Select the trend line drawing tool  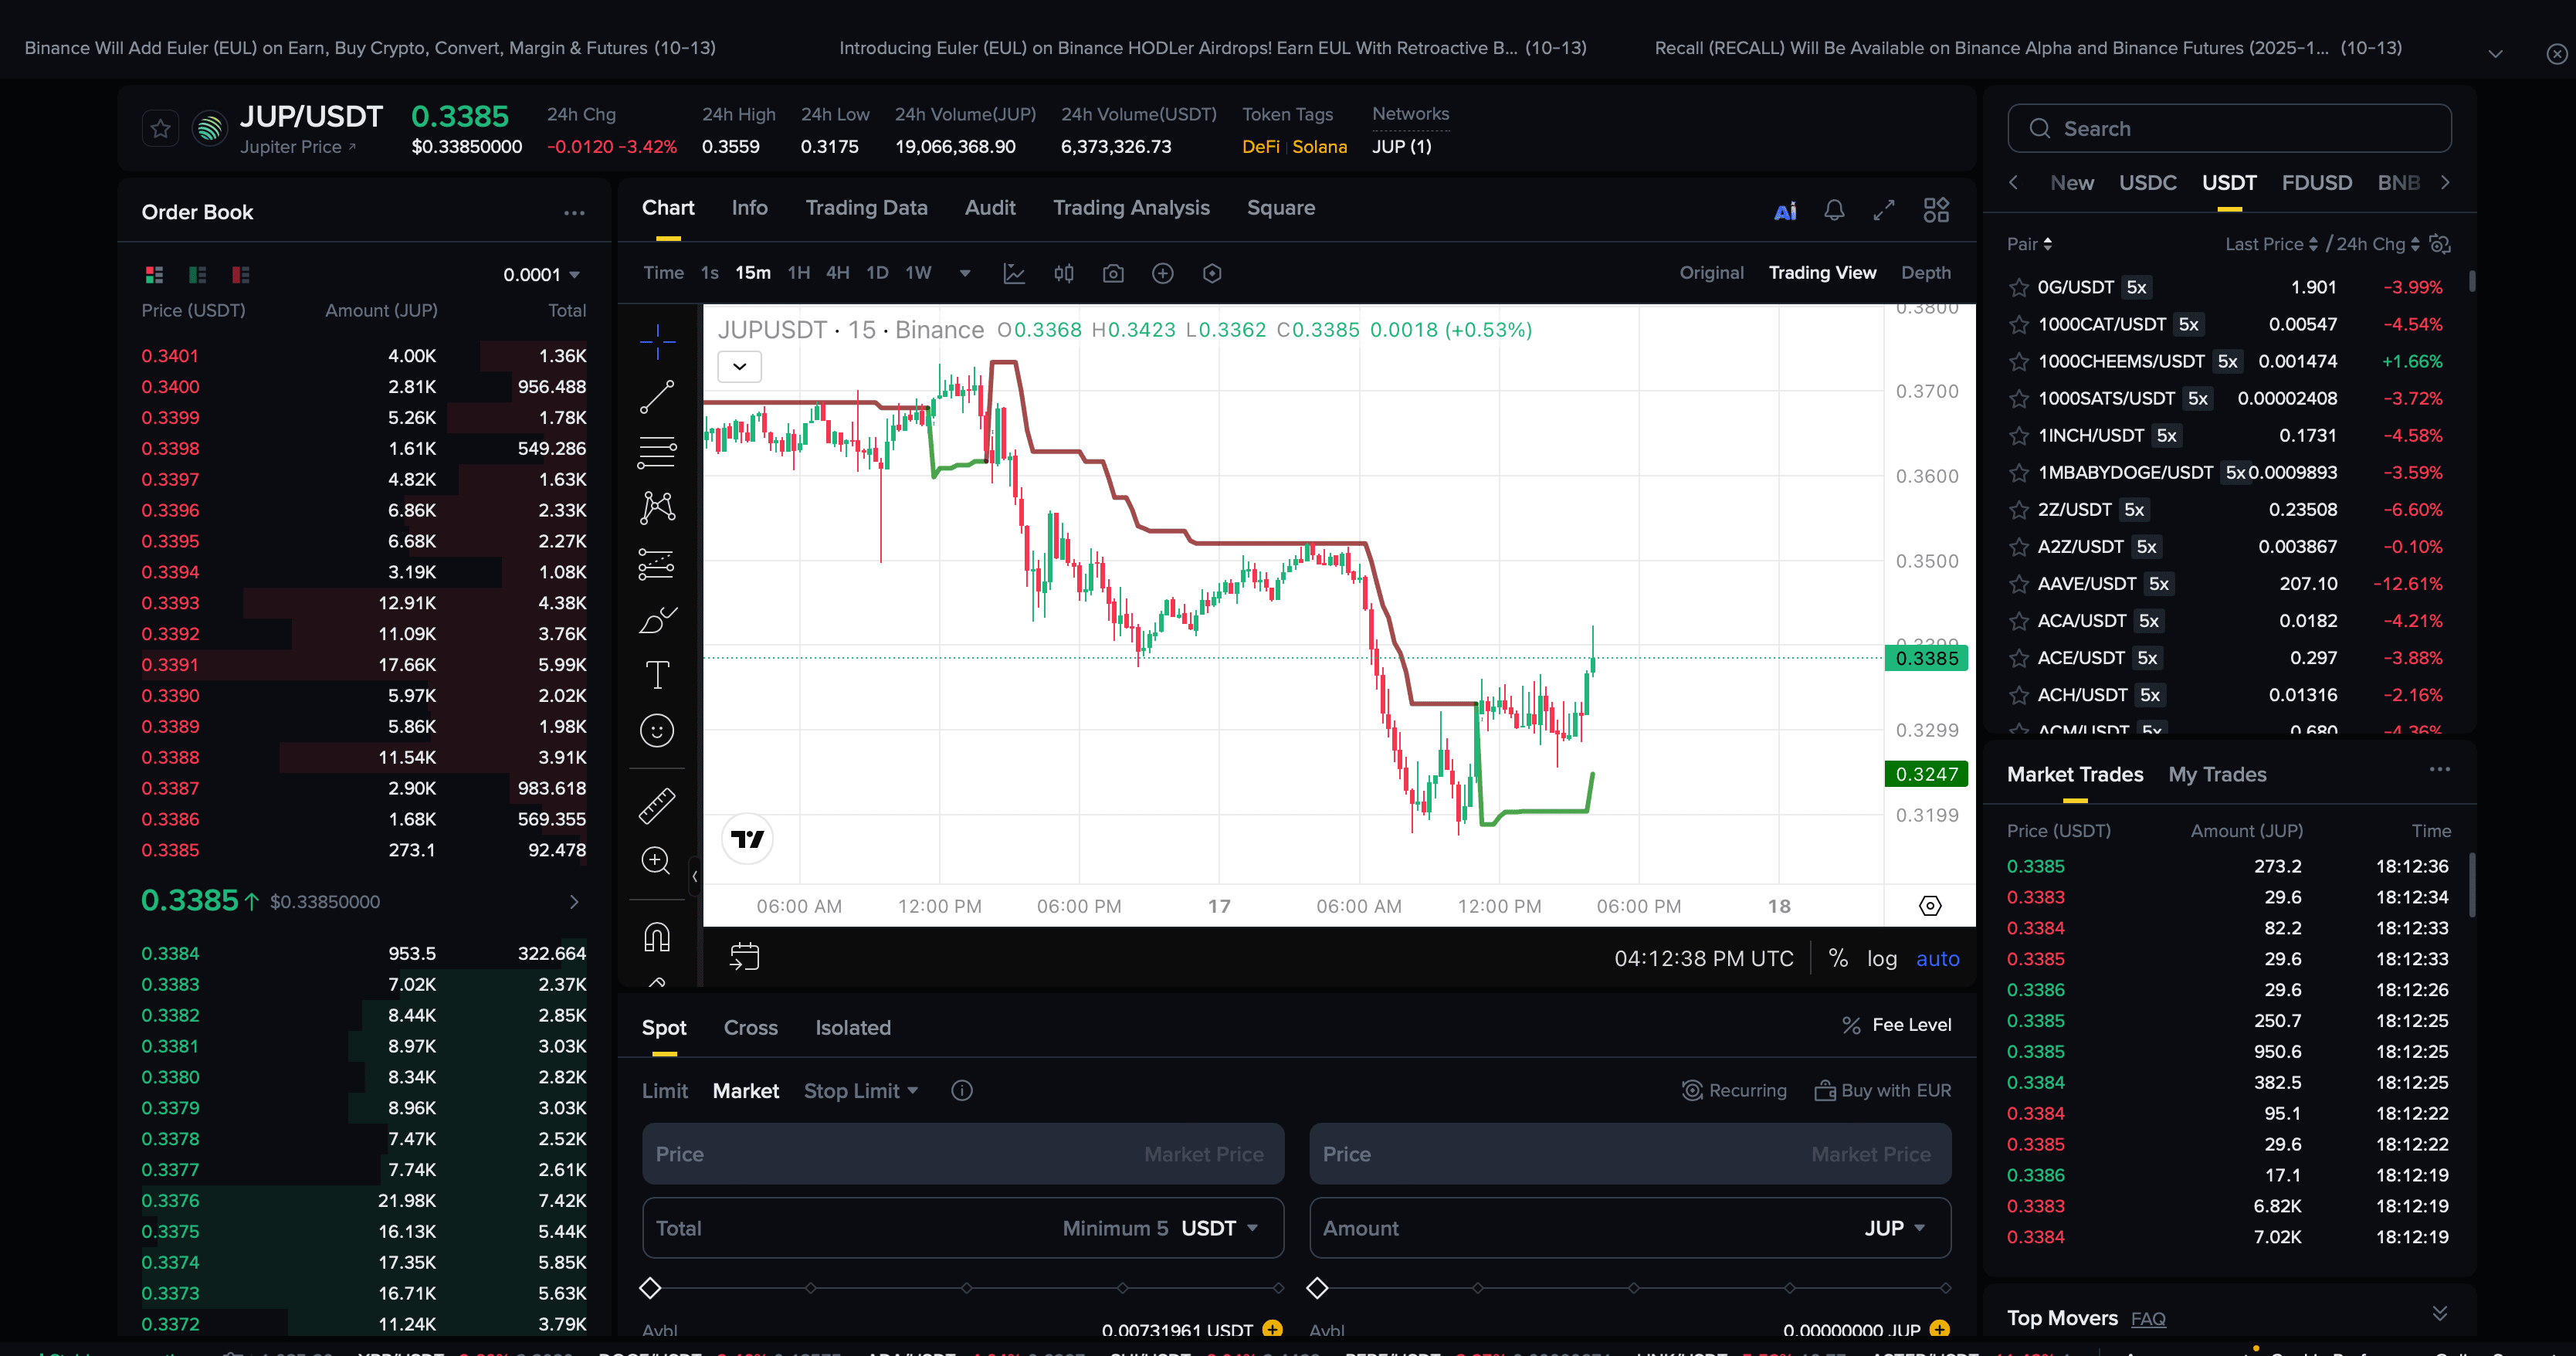[657, 397]
